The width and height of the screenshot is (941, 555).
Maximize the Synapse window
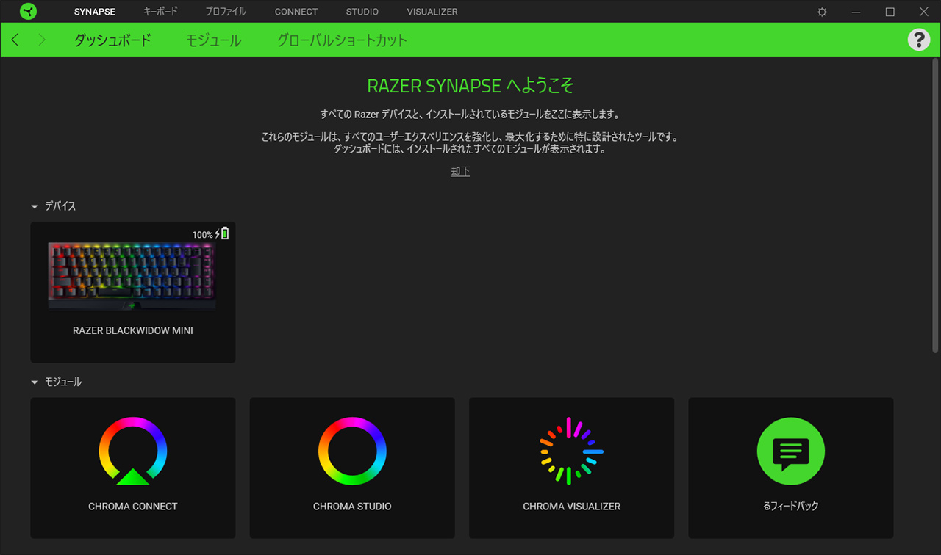click(890, 12)
